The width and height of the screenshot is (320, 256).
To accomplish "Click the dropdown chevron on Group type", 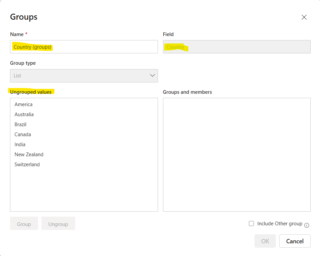I will [152, 75].
